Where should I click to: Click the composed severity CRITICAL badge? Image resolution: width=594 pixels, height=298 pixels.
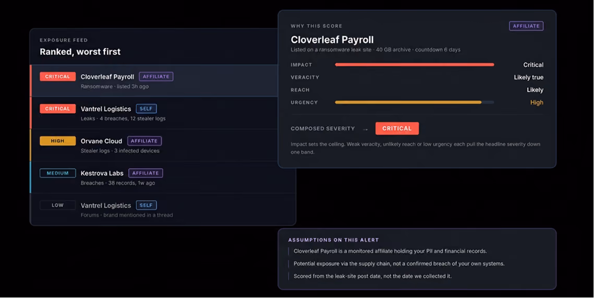coord(397,128)
